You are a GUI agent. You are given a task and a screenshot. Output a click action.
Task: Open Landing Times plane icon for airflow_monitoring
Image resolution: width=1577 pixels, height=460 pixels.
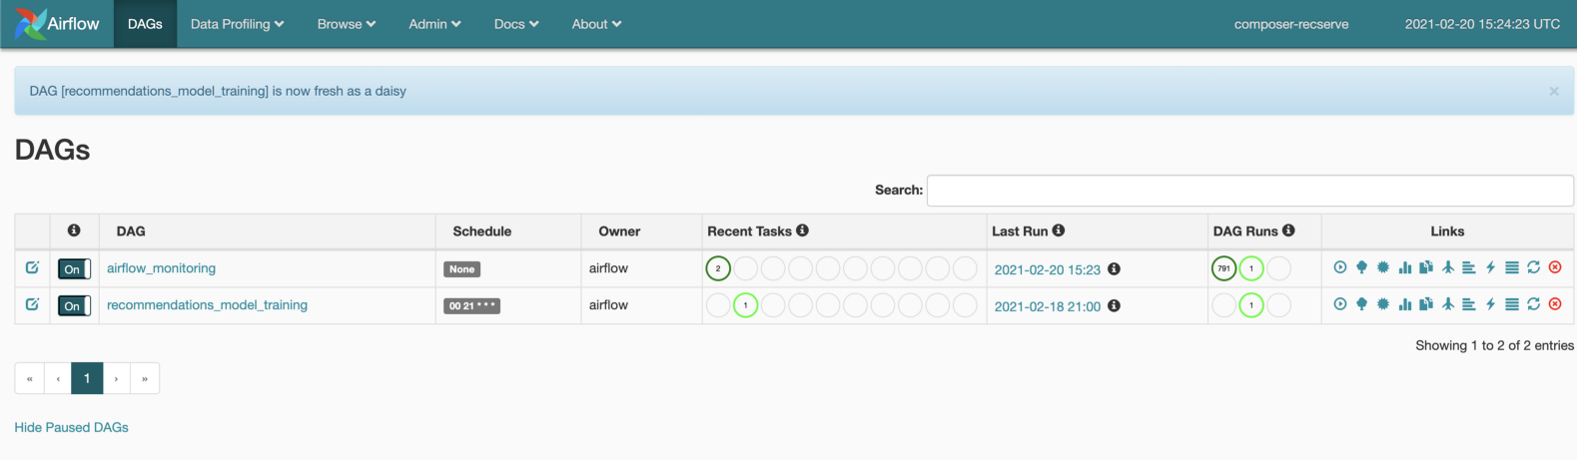(x=1448, y=267)
